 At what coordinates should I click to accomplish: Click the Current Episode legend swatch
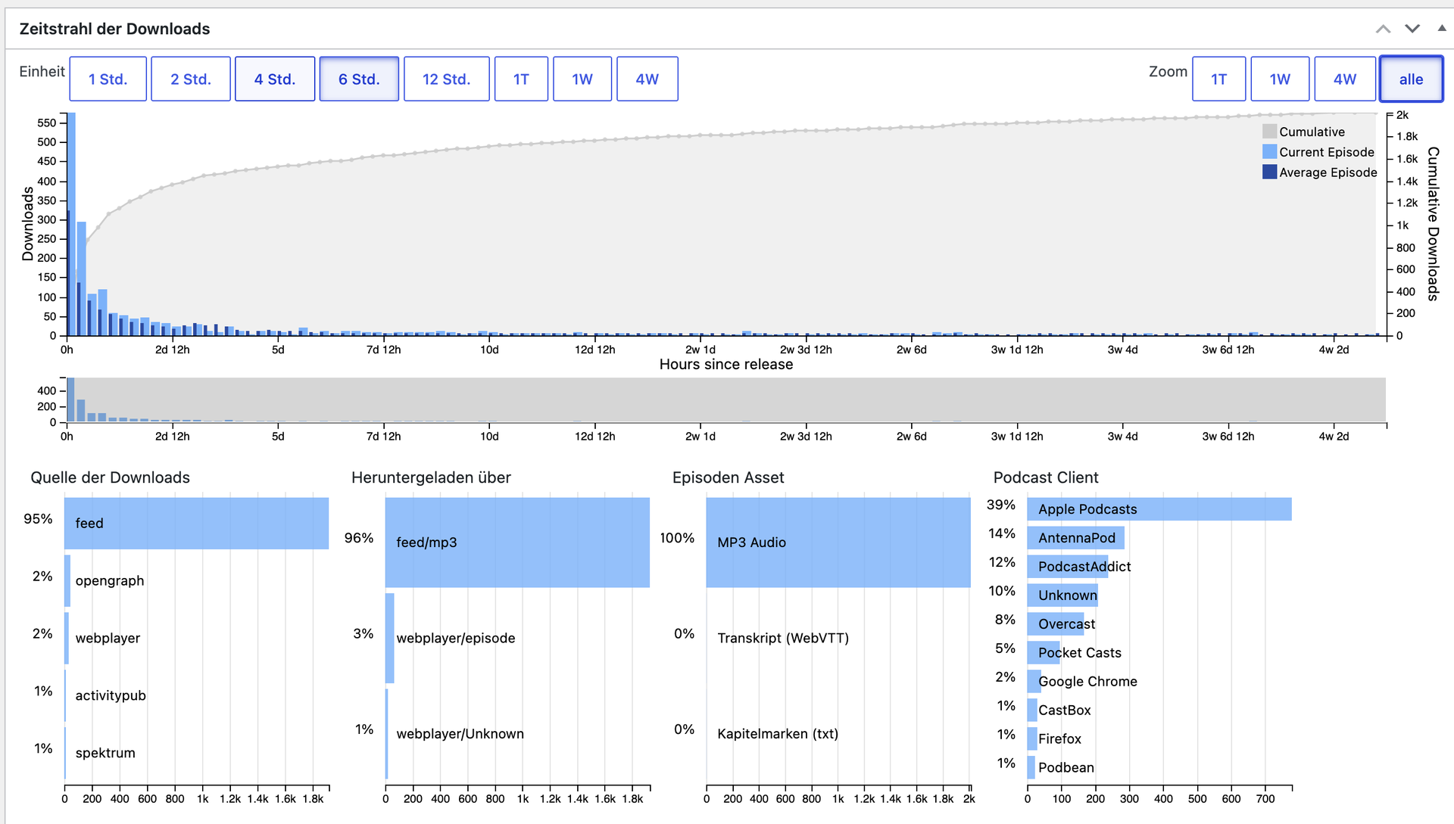point(1270,152)
